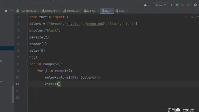This screenshot has height=112, width=199.
Task: Click the Run with Coverage icon
Action: pos(183,5)
